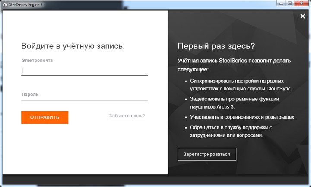The width and height of the screenshot is (311, 187).
Task: Click the bullet text about службу поддержки
Action: coord(231,131)
